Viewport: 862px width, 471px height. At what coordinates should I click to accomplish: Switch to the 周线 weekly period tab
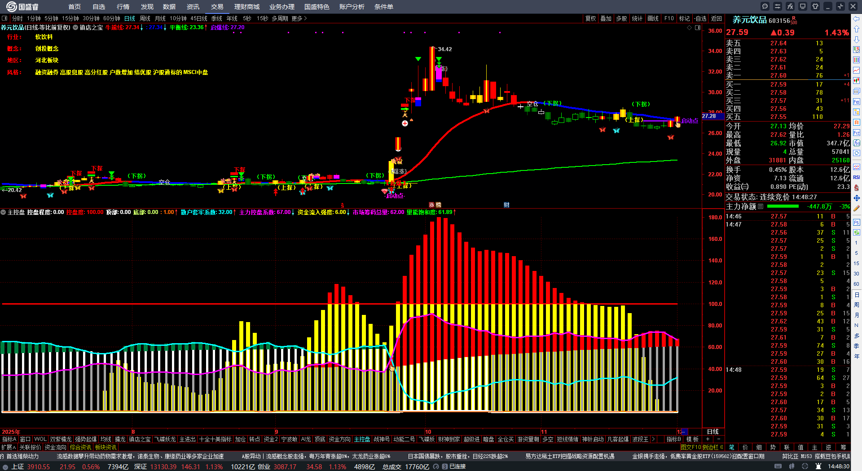[145, 18]
